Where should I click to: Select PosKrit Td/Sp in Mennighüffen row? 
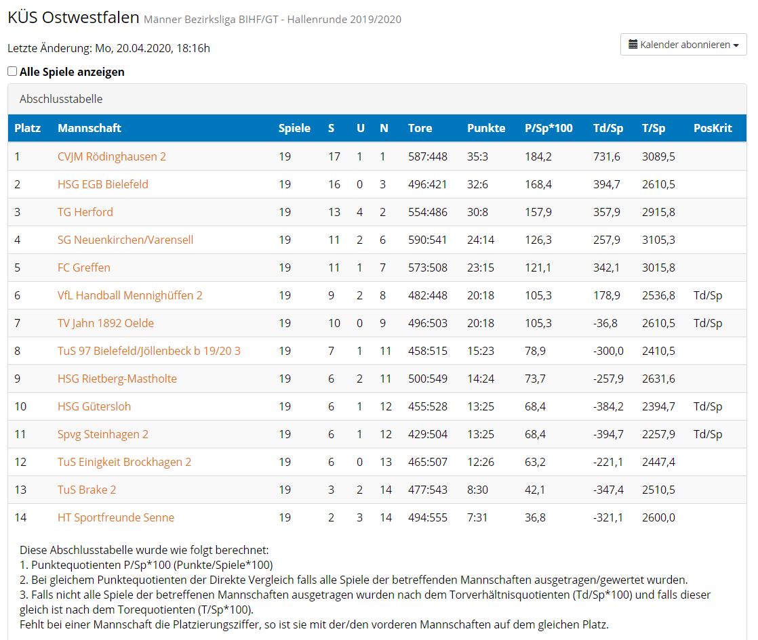click(x=708, y=295)
